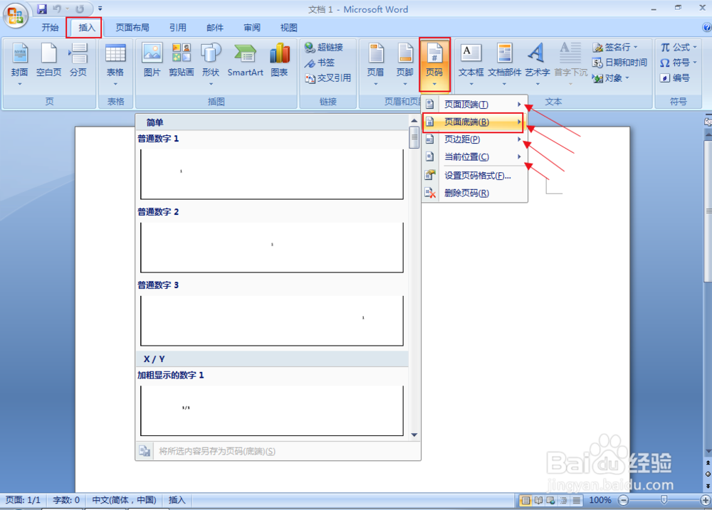Switch to the 引用 tab

tap(177, 28)
